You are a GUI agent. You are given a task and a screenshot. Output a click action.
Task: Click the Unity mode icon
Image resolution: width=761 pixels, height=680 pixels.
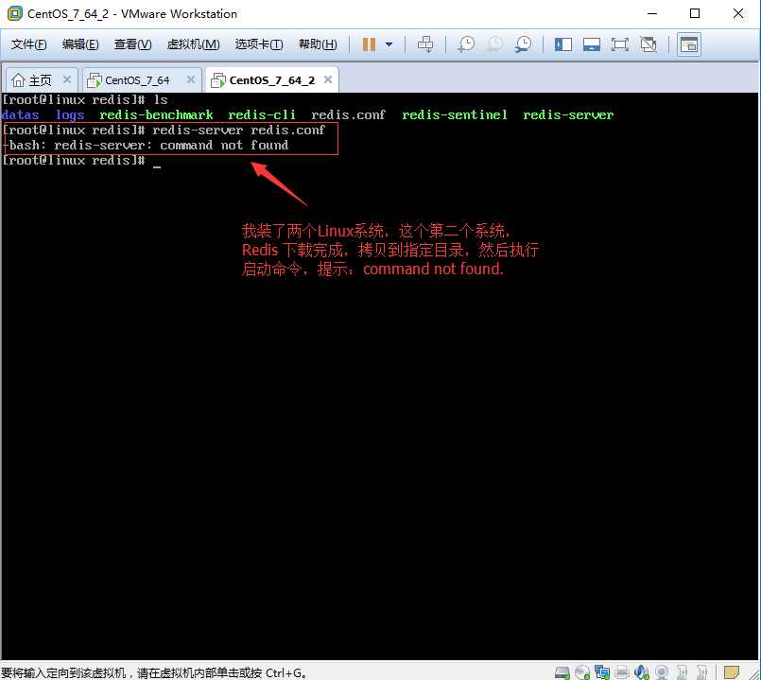pos(649,44)
